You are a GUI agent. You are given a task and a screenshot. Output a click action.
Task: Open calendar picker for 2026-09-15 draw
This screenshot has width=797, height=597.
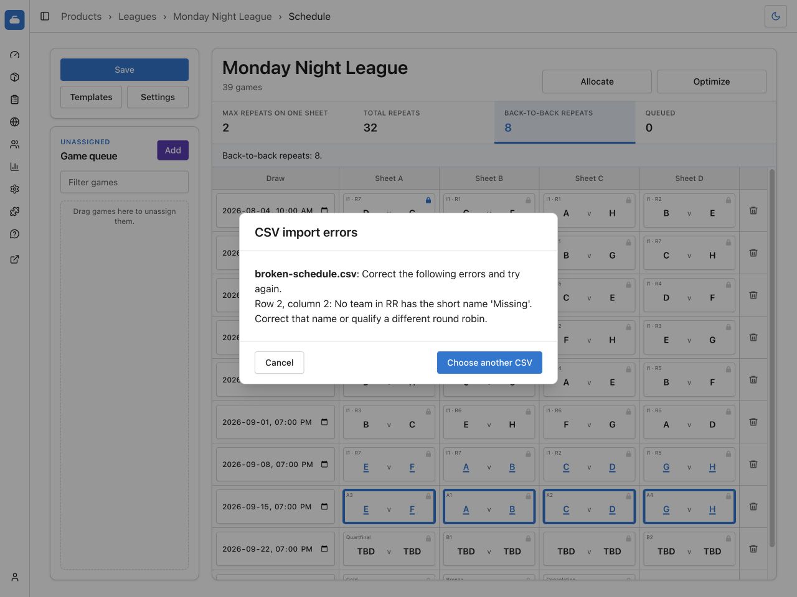click(x=324, y=507)
